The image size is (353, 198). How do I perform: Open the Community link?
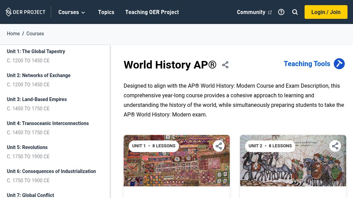click(x=251, y=12)
